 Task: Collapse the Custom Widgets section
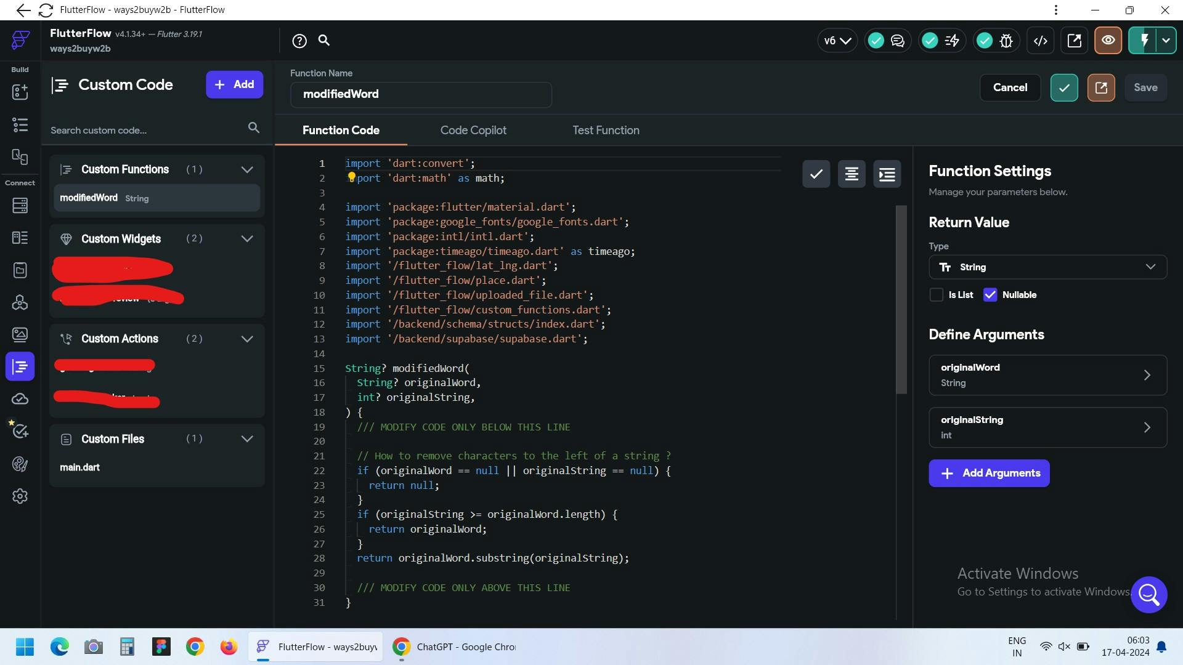[x=247, y=239]
